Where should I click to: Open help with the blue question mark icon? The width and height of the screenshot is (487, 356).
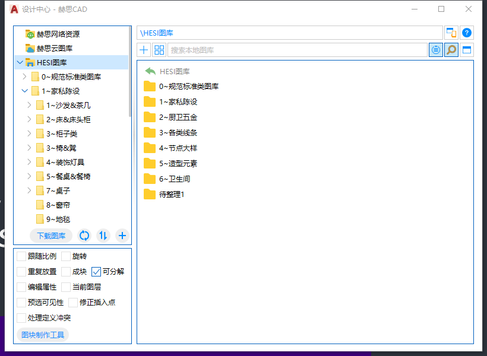tap(466, 33)
